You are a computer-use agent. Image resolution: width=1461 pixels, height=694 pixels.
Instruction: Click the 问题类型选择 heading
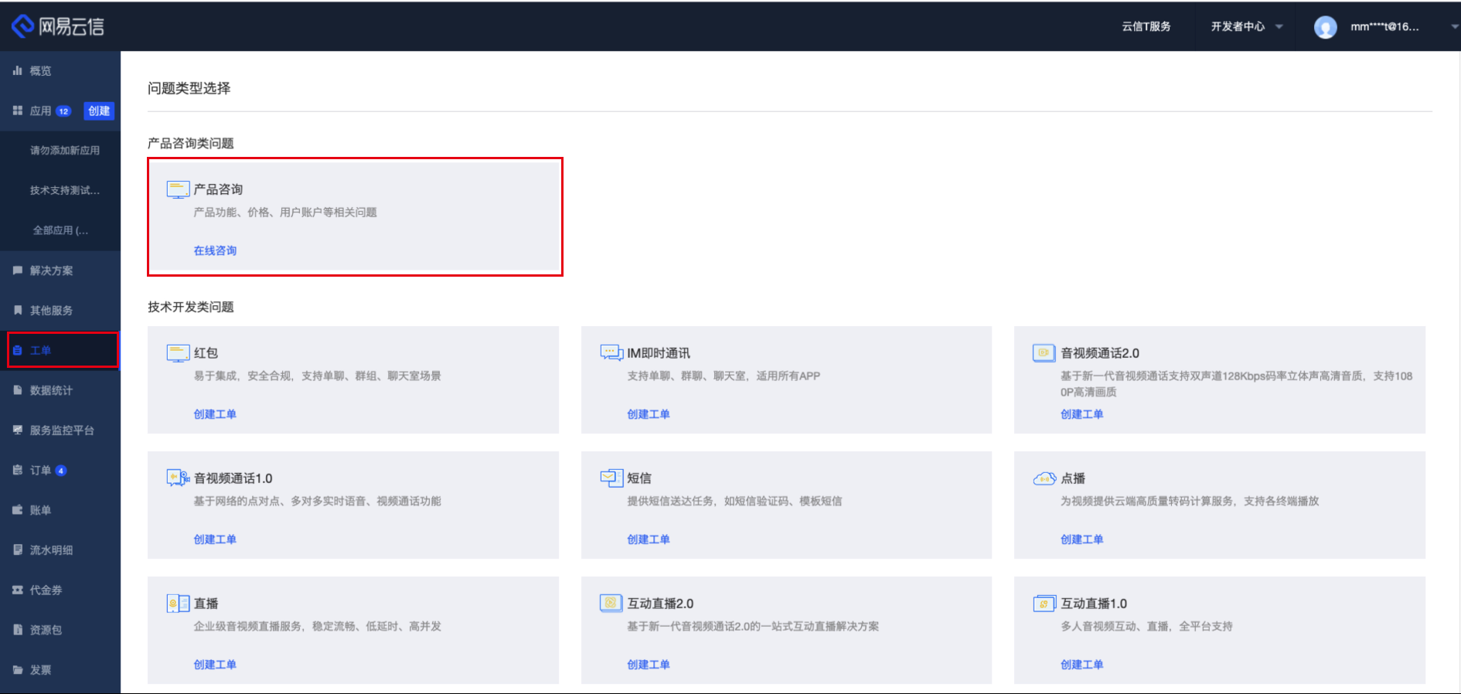click(189, 88)
